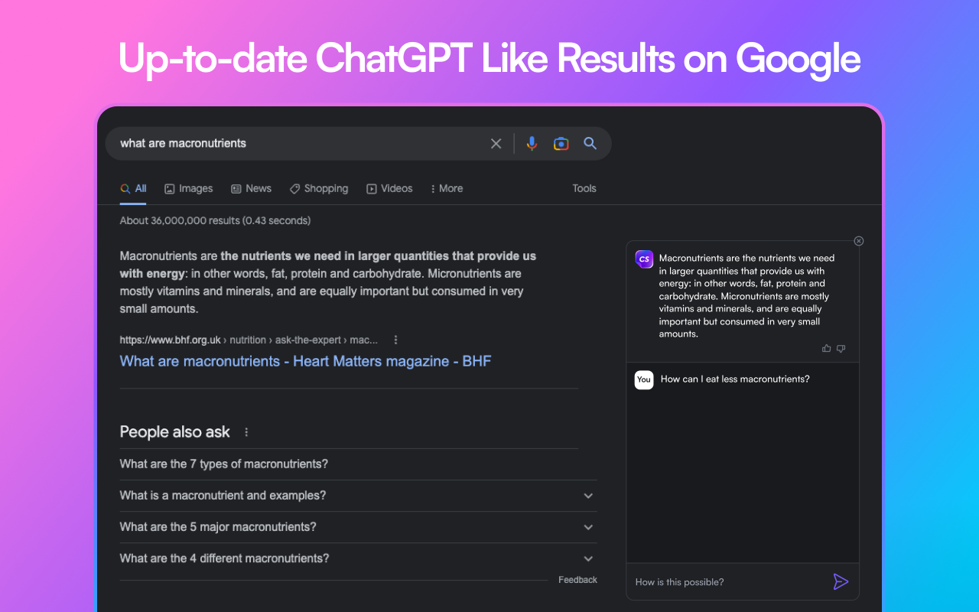
Task: Switch to the Images tab
Action: pos(188,188)
